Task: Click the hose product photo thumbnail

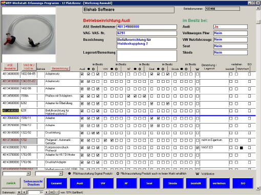Action: pyautogui.click(x=29, y=35)
